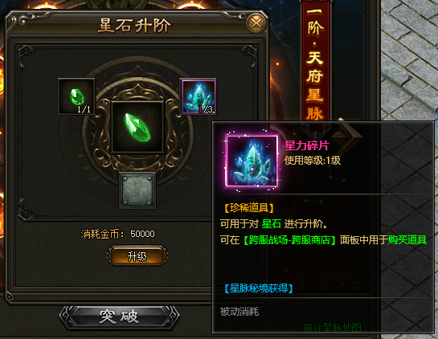
Task: Follow the faded 前往星脉地图 link
Action: pyautogui.click(x=333, y=328)
